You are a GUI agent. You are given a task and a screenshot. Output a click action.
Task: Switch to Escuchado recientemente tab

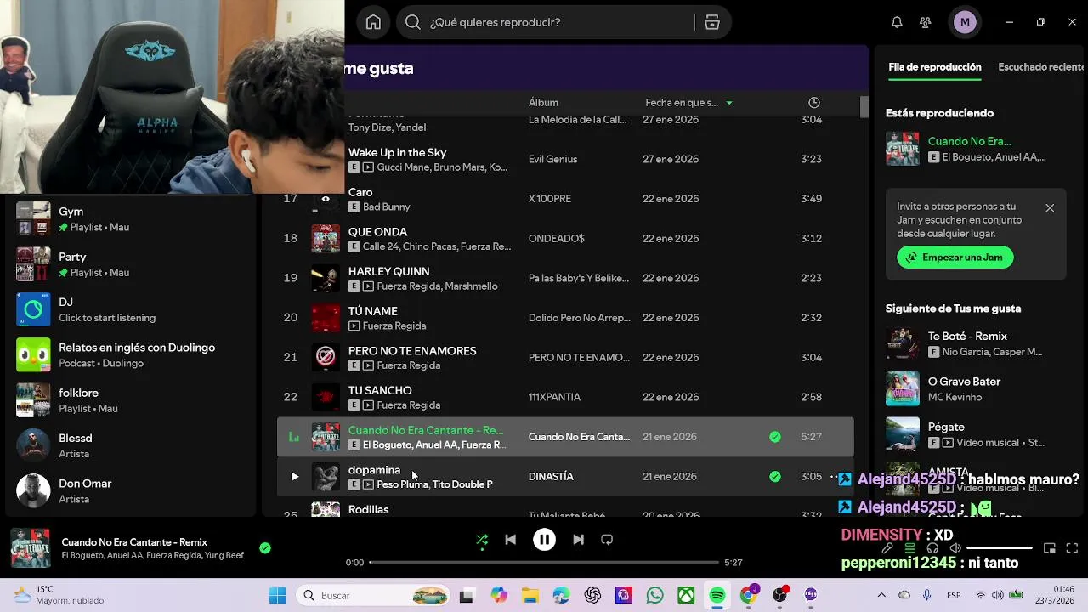(1040, 67)
